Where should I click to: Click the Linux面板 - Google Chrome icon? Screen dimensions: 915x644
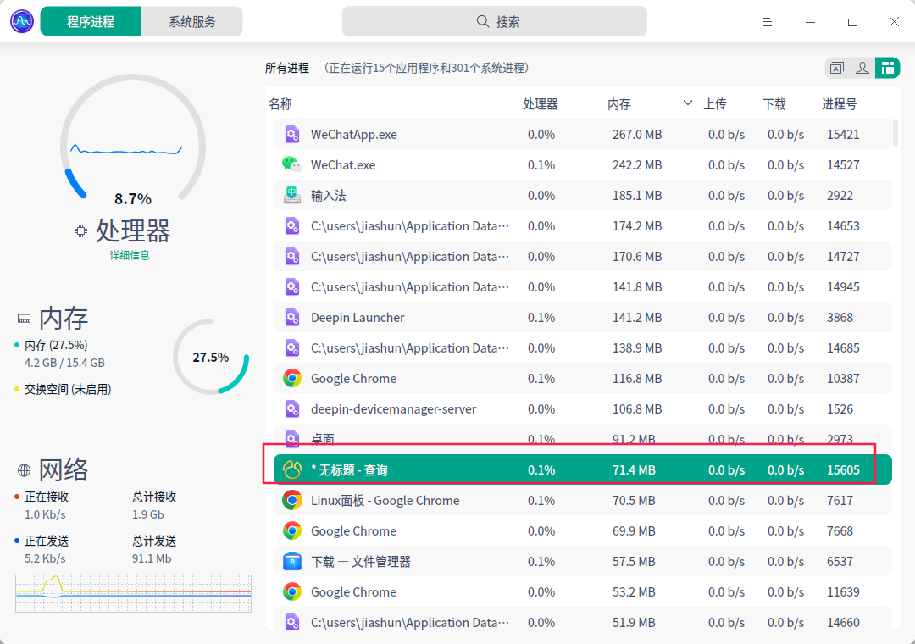292,500
